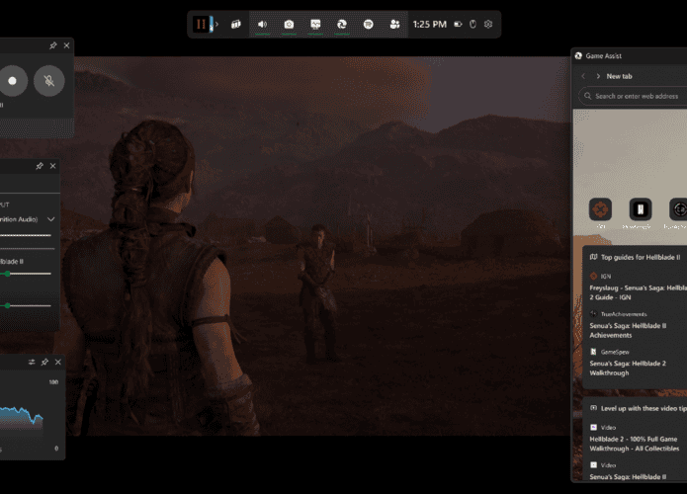
Task: Close the Capture widget
Action: pyautogui.click(x=66, y=45)
